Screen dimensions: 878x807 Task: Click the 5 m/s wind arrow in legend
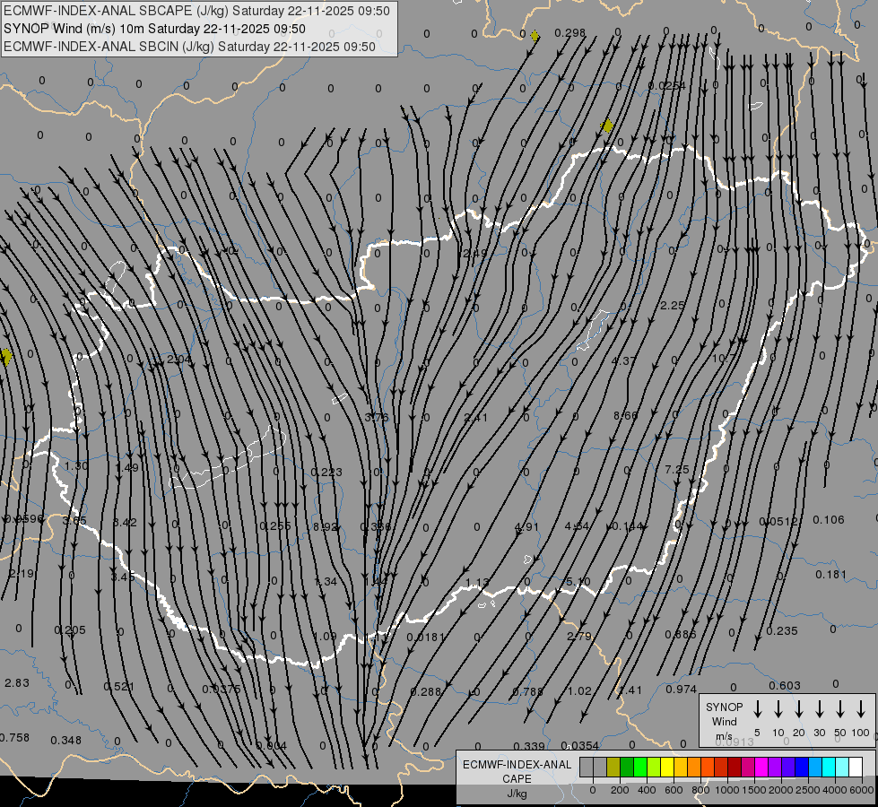(758, 709)
